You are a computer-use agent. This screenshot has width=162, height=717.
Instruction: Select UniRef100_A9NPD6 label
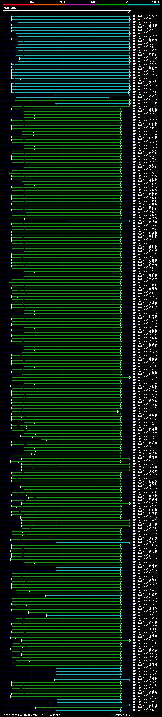pos(145,464)
